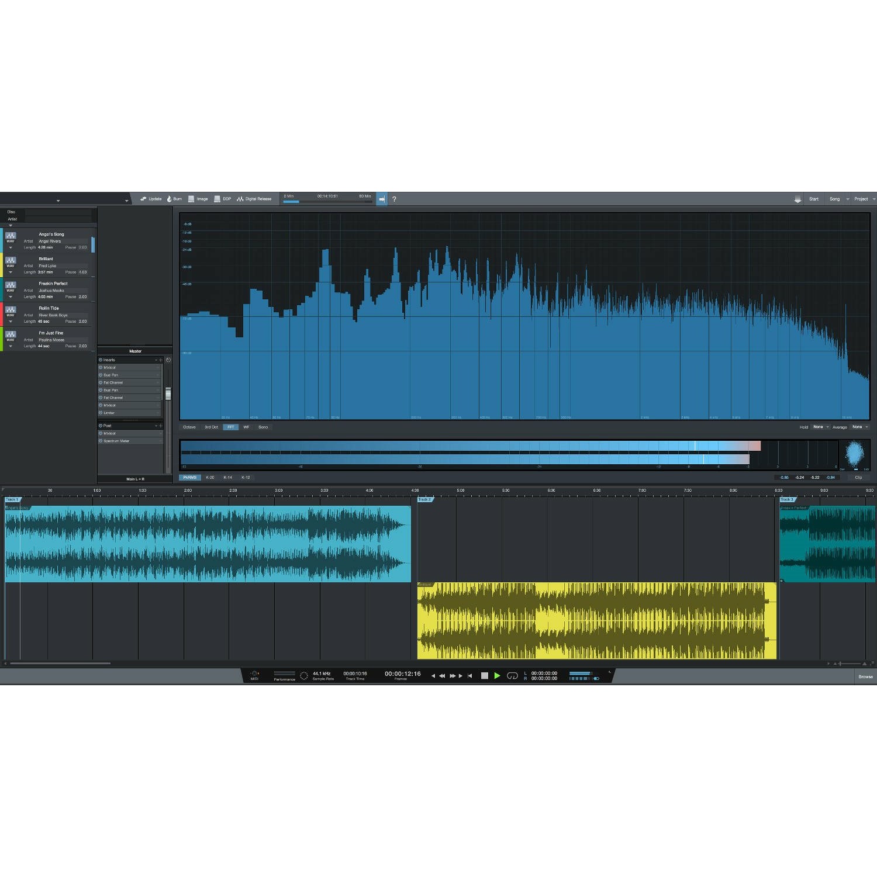Expand the Angel's Song track details arrow

tap(11, 247)
